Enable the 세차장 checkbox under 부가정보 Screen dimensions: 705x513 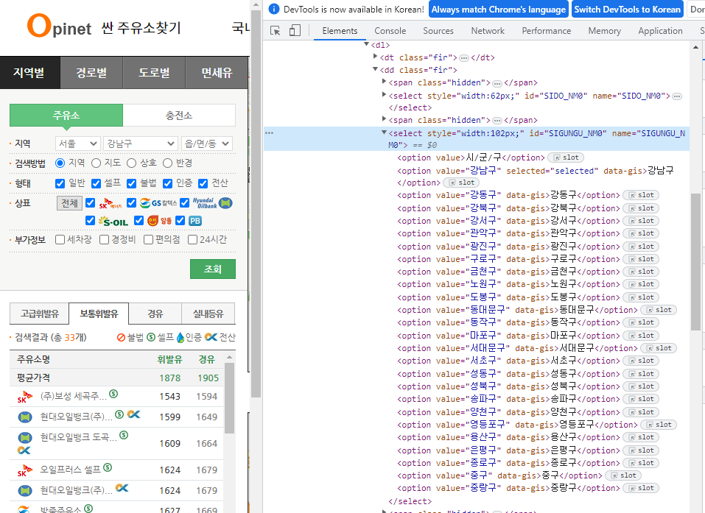coord(60,239)
